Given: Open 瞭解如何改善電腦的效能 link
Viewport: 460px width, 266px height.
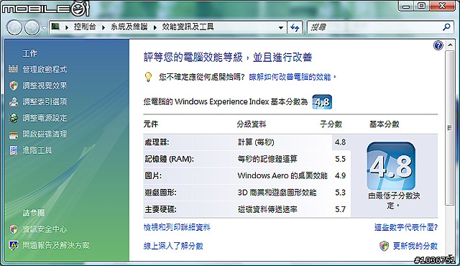Looking at the screenshot, I should (x=293, y=77).
